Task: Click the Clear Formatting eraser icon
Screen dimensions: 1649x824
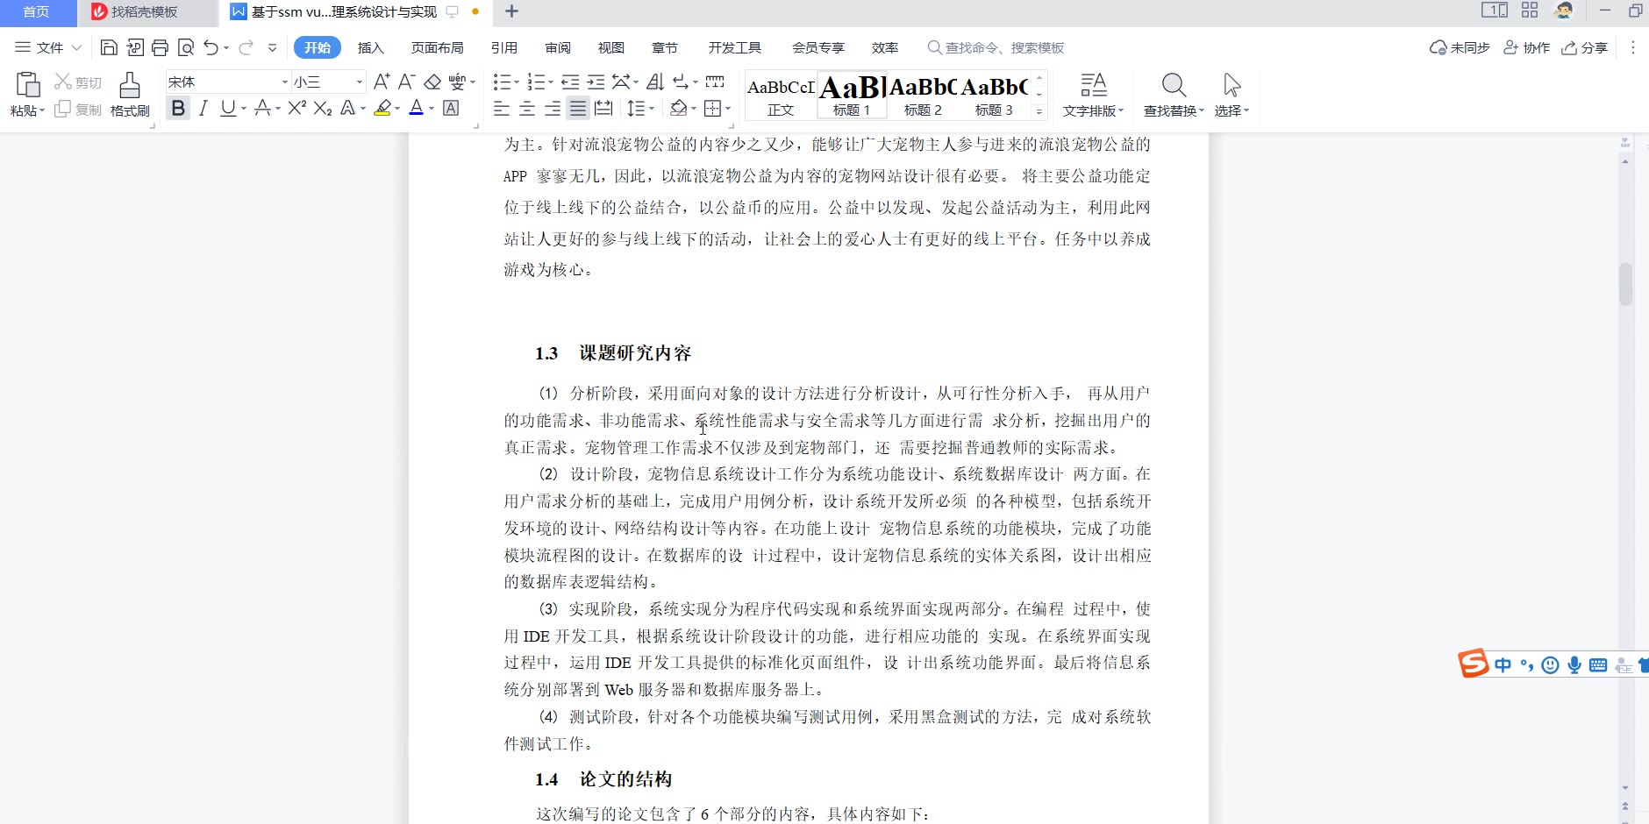Action: [x=432, y=82]
